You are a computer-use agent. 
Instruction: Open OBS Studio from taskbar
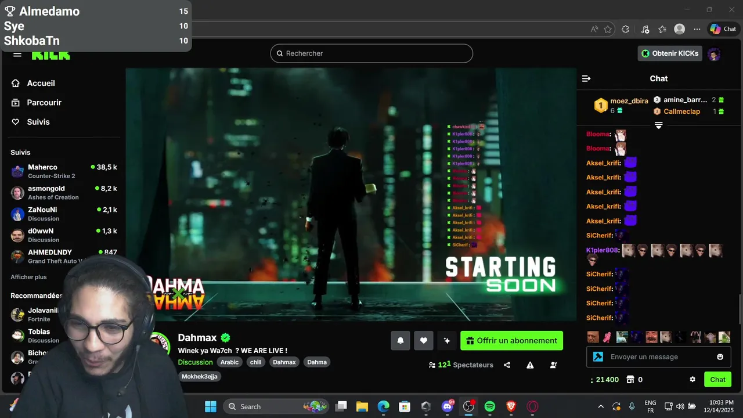coord(468,406)
